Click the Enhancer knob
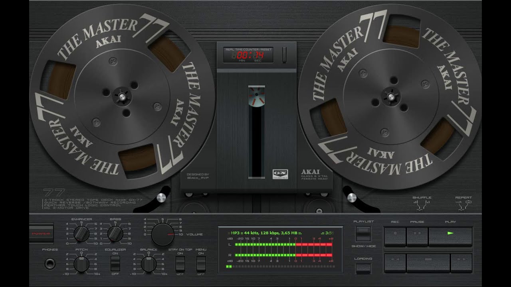The image size is (511, 287). pyautogui.click(x=81, y=234)
